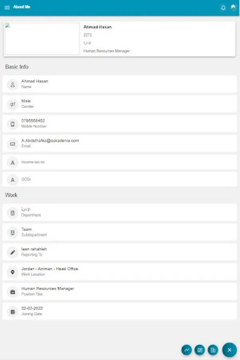Click the building floating action button

213,350
